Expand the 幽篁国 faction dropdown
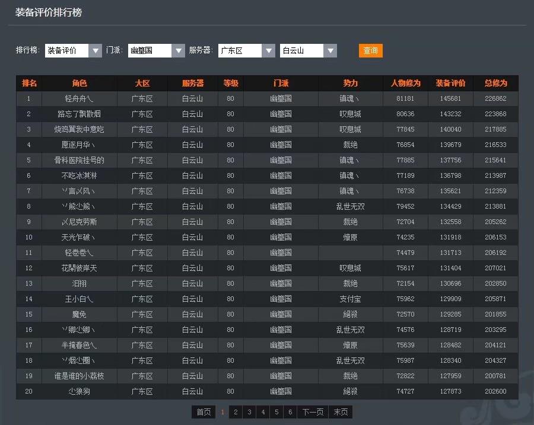The height and width of the screenshot is (425, 534). pos(156,51)
